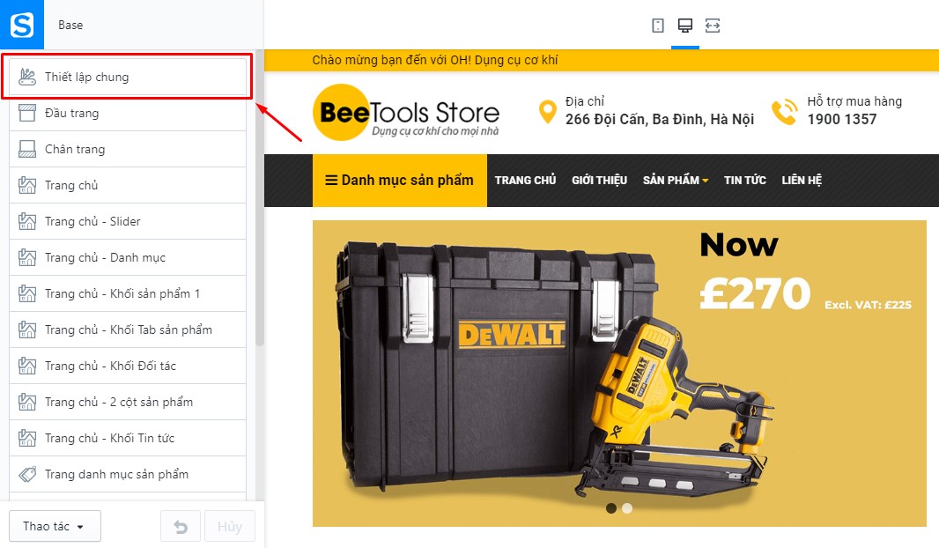This screenshot has width=939, height=548.
Task: Click the Chân trang footer icon
Action: (x=27, y=149)
